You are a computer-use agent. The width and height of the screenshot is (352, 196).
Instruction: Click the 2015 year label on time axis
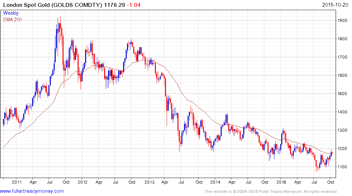coord(281,182)
